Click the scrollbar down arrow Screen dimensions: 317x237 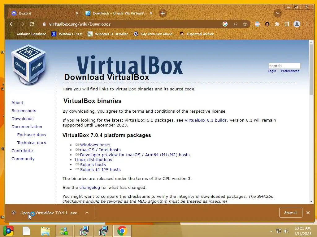(311, 202)
